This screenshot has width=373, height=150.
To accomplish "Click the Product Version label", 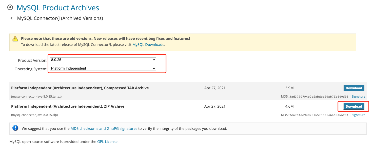I will 33,61.
